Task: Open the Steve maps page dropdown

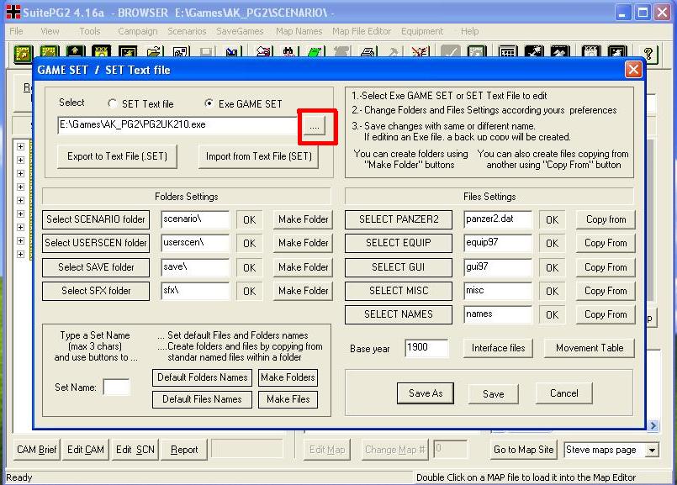Action: click(652, 450)
